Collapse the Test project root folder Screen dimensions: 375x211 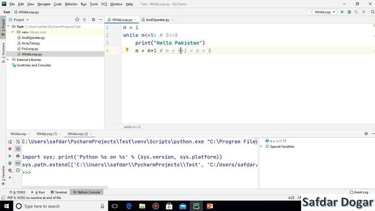point(8,26)
